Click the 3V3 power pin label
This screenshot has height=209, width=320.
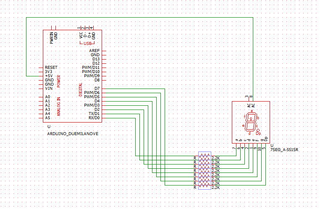48,72
